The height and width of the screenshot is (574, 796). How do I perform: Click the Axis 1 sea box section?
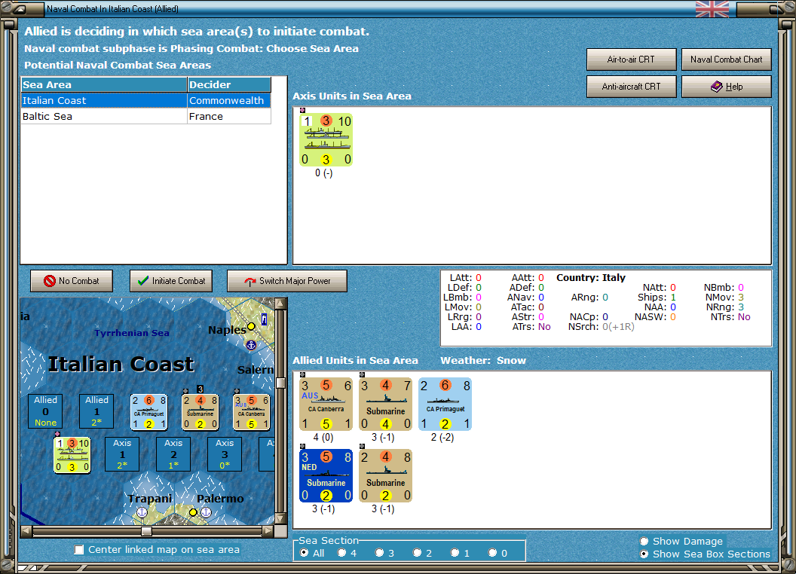pyautogui.click(x=122, y=454)
